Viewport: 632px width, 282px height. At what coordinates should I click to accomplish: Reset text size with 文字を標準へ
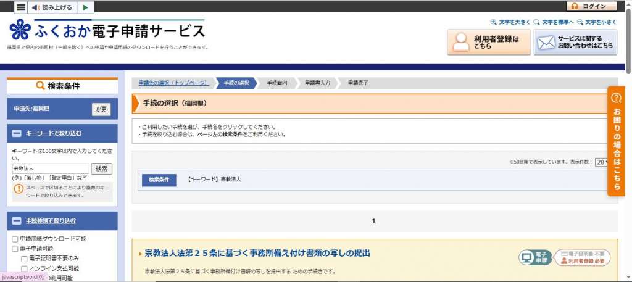click(x=554, y=22)
